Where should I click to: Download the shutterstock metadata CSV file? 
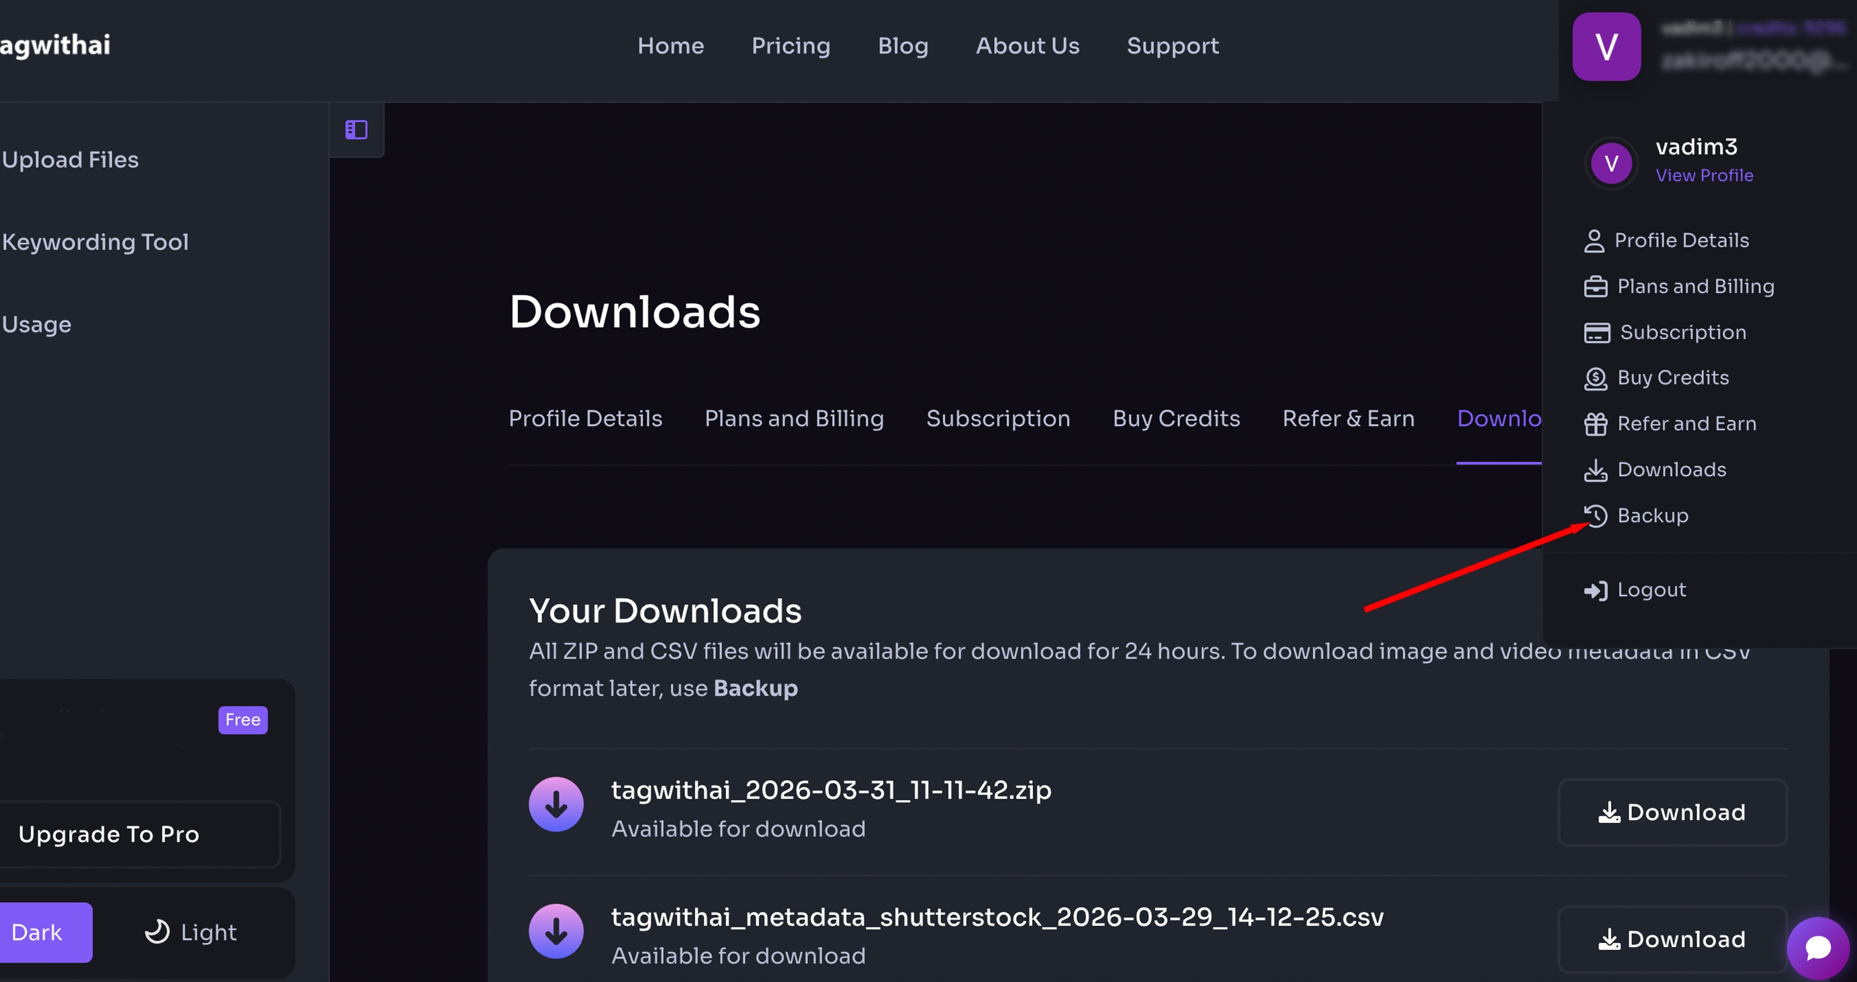pyautogui.click(x=1672, y=939)
